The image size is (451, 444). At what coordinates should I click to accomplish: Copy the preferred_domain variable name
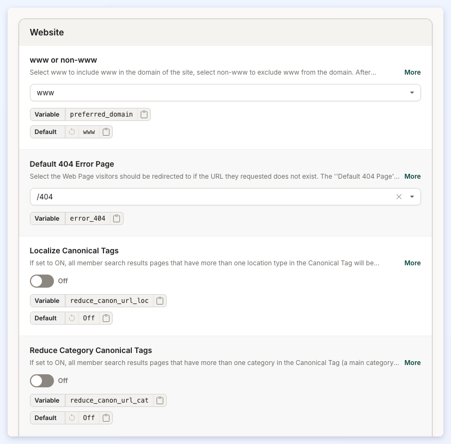click(x=144, y=114)
